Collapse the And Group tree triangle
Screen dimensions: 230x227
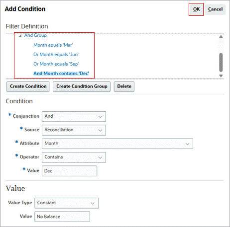(20, 36)
